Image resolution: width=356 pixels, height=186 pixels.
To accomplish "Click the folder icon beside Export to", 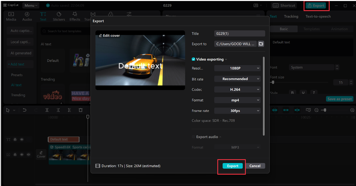I will [261, 44].
